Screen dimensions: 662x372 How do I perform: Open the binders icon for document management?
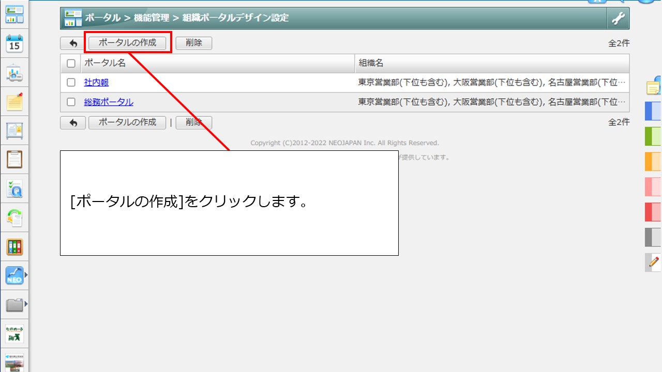tap(14, 247)
